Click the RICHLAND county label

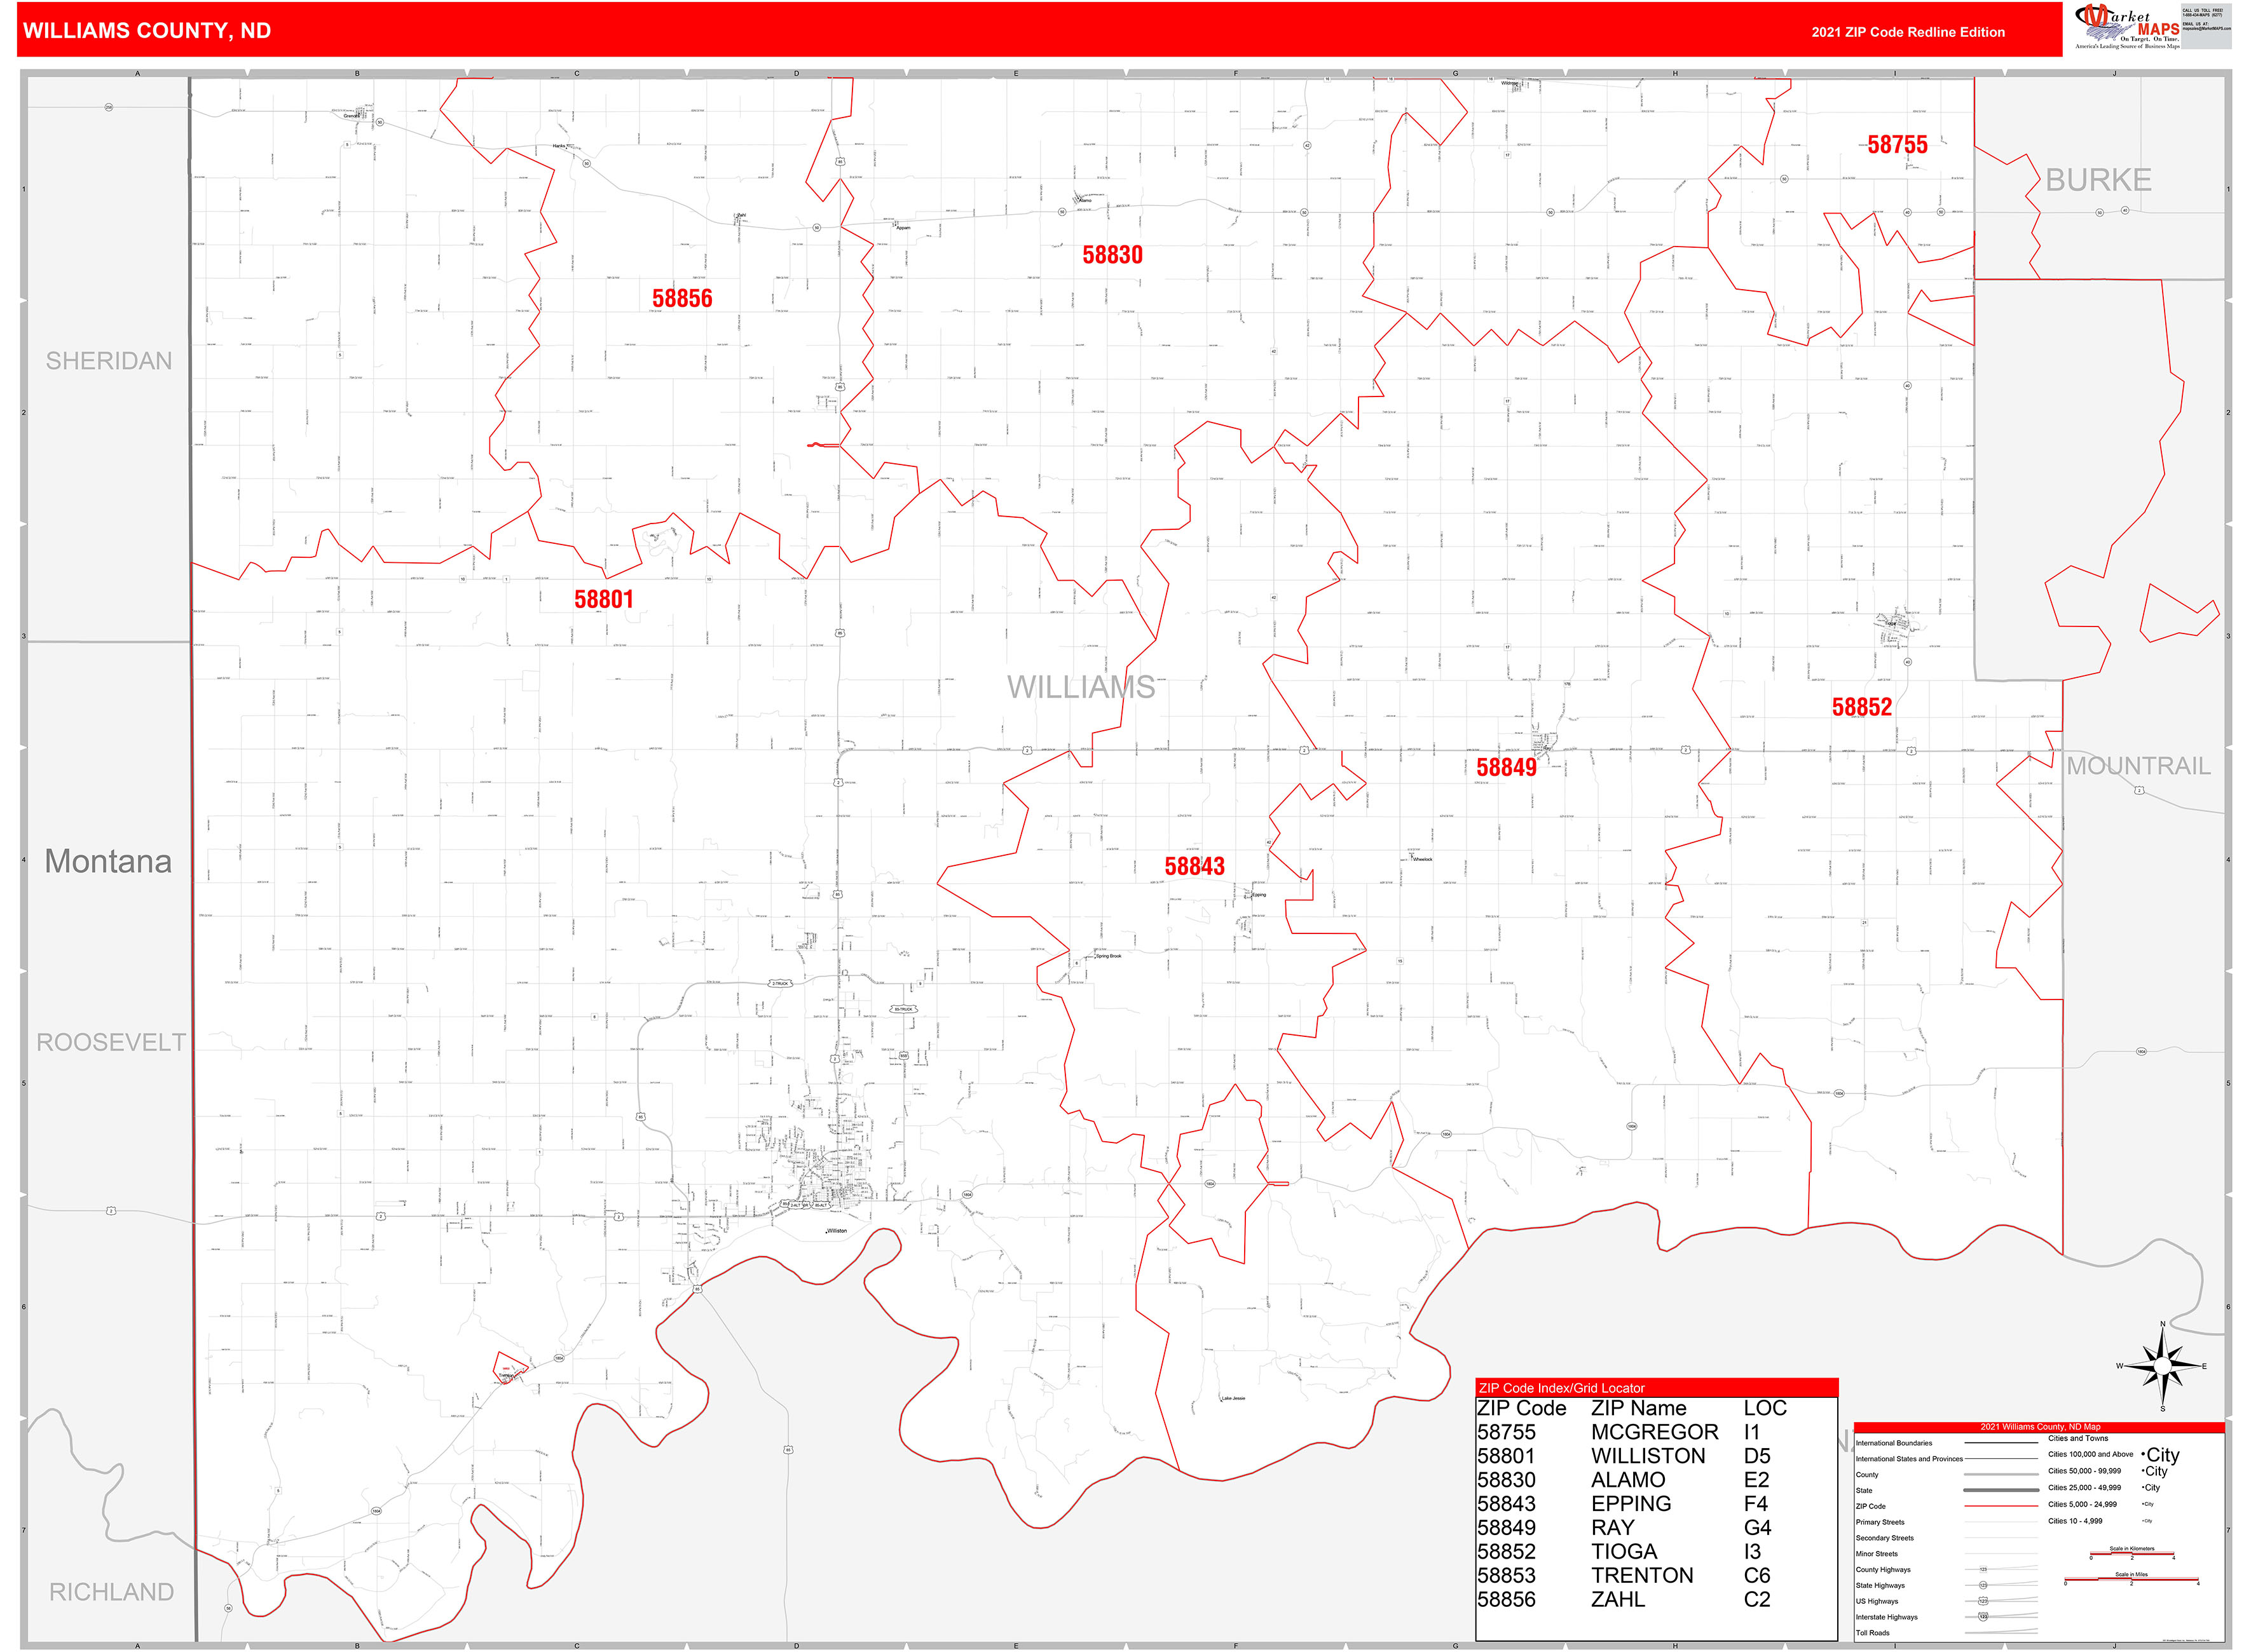pyautogui.click(x=111, y=1592)
